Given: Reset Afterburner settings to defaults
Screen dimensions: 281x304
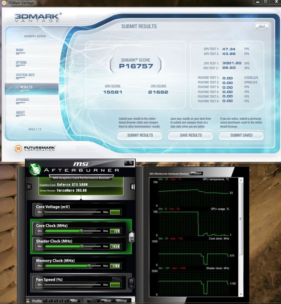Looking at the screenshot, I should pyautogui.click(x=107, y=301).
